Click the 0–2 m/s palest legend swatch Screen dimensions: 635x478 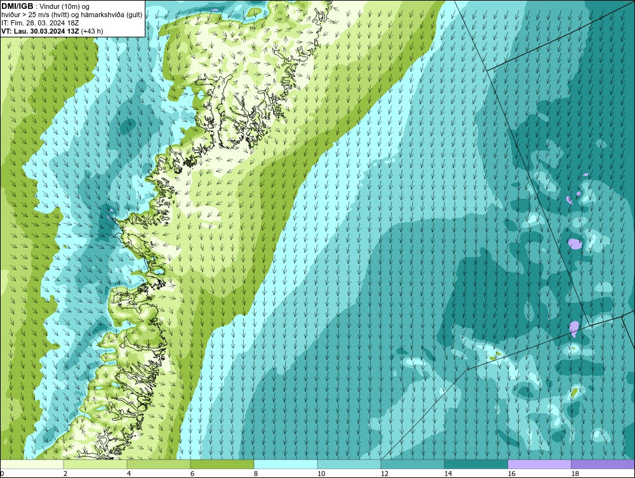(x=32, y=464)
